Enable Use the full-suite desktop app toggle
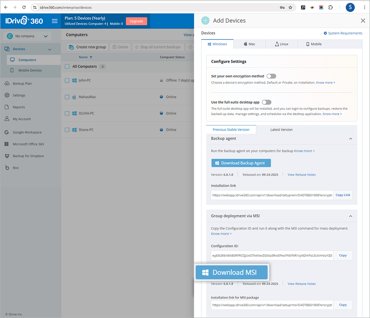 267,102
